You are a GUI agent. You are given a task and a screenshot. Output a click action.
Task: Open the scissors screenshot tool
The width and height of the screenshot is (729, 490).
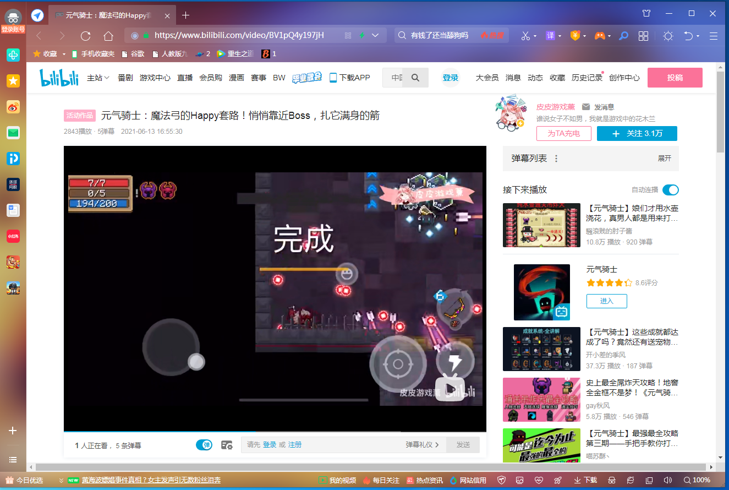525,36
